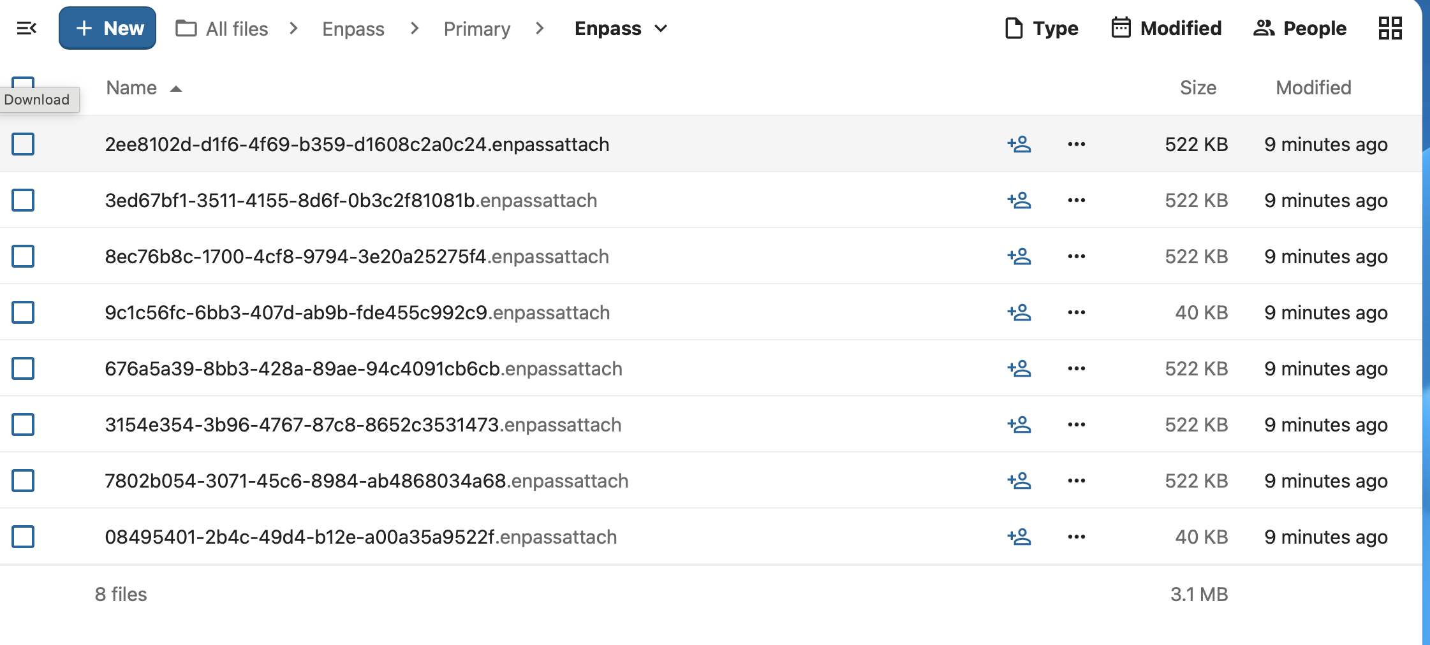
Task: Tick checkbox for 3154e354 file
Action: pos(23,425)
